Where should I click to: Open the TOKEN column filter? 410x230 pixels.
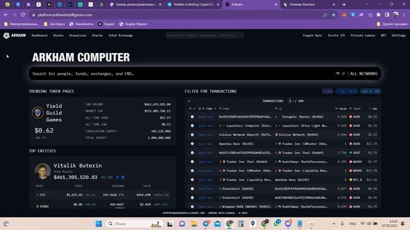(350, 109)
